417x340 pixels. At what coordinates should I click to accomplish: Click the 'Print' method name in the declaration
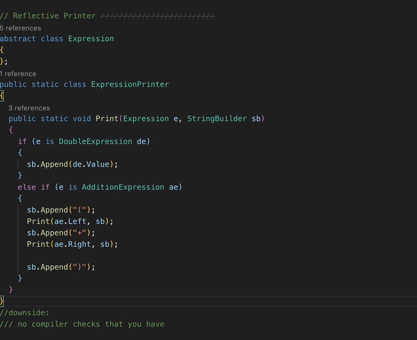[x=107, y=119]
